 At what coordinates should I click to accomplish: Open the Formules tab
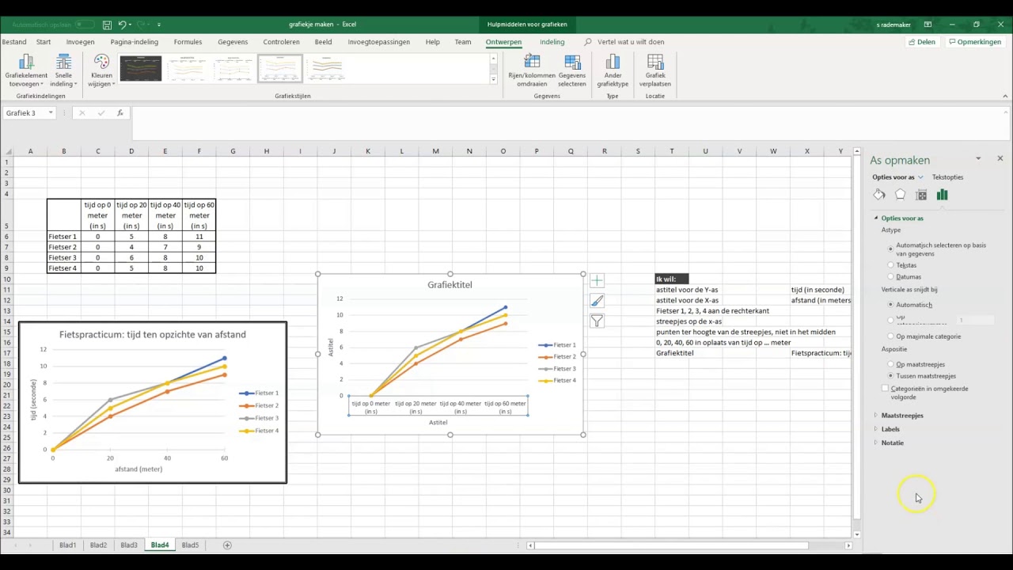point(188,42)
